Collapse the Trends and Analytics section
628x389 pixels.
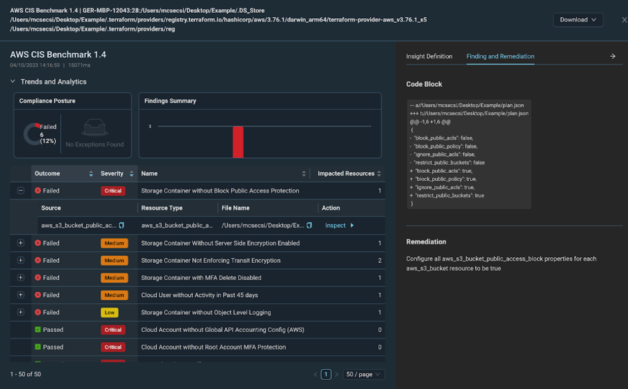point(13,82)
